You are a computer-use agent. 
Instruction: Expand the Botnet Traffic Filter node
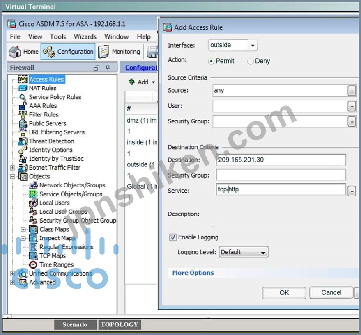click(x=13, y=168)
